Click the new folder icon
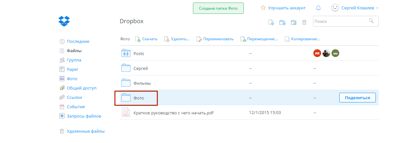This screenshot has height=143, width=415. (x=282, y=22)
